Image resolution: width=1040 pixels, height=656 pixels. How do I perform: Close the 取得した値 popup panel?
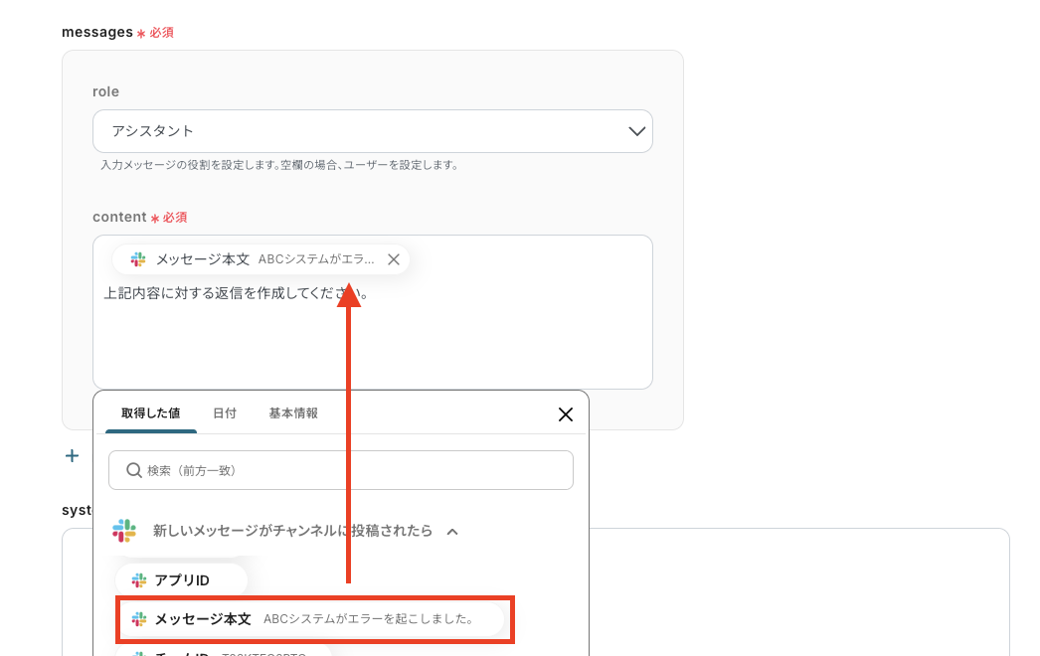pyautogui.click(x=566, y=414)
